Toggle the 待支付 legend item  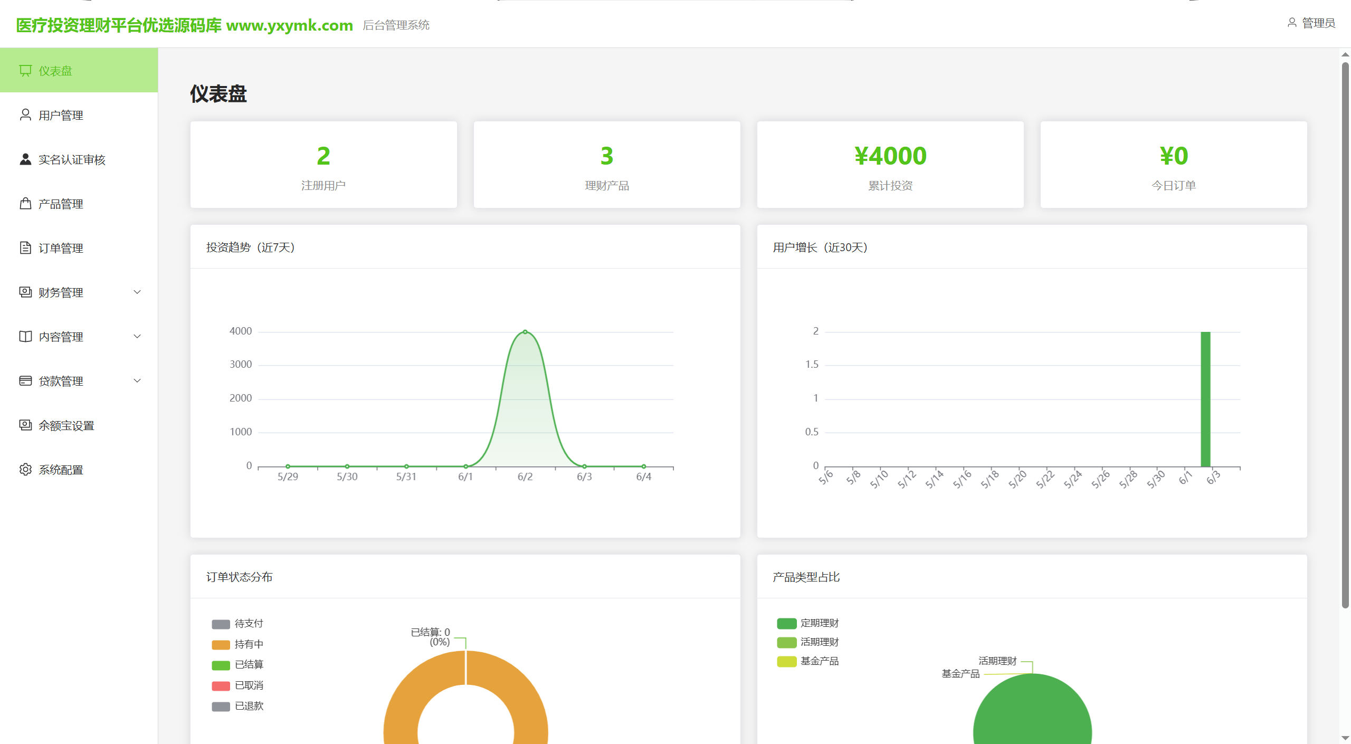[237, 624]
